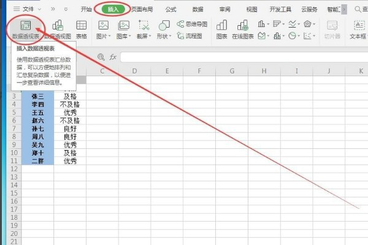The width and height of the screenshot is (368, 245).
Task: Select the 优秀 cell in row 11
Action: click(70, 161)
